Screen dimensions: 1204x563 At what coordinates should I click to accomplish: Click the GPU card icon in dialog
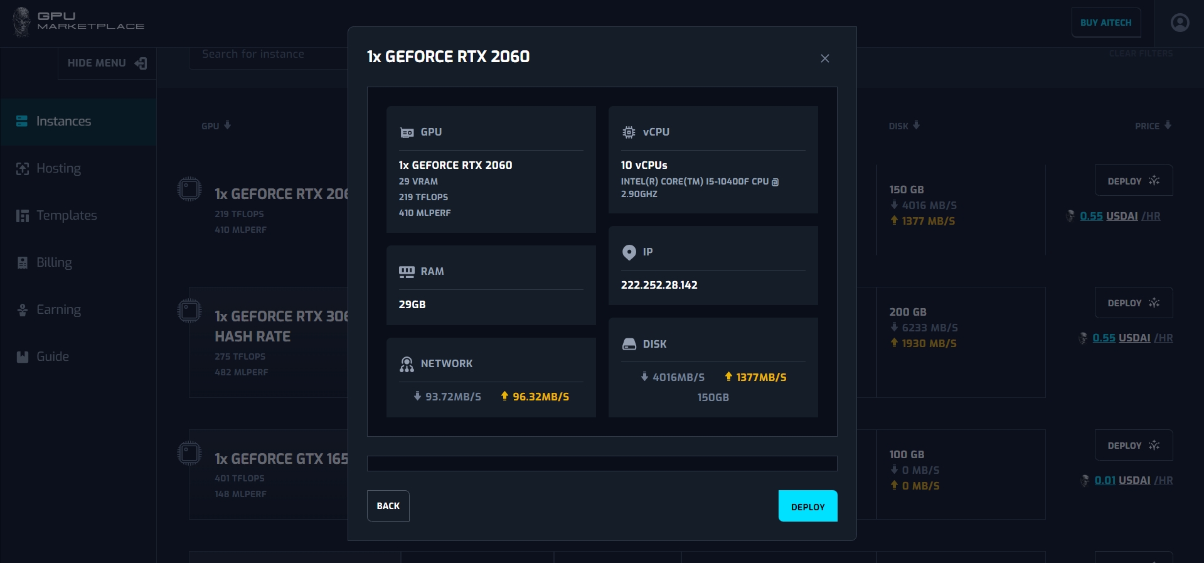pyautogui.click(x=407, y=132)
